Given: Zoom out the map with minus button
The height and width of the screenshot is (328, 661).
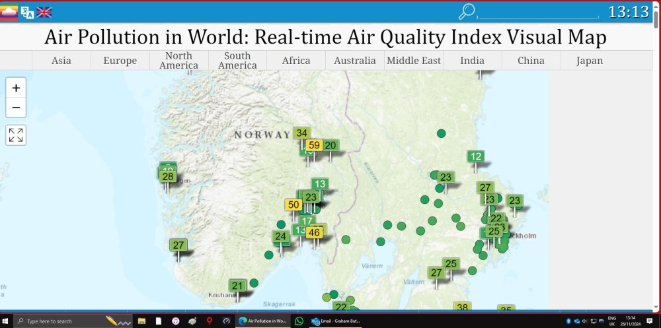Looking at the screenshot, I should click(x=16, y=108).
